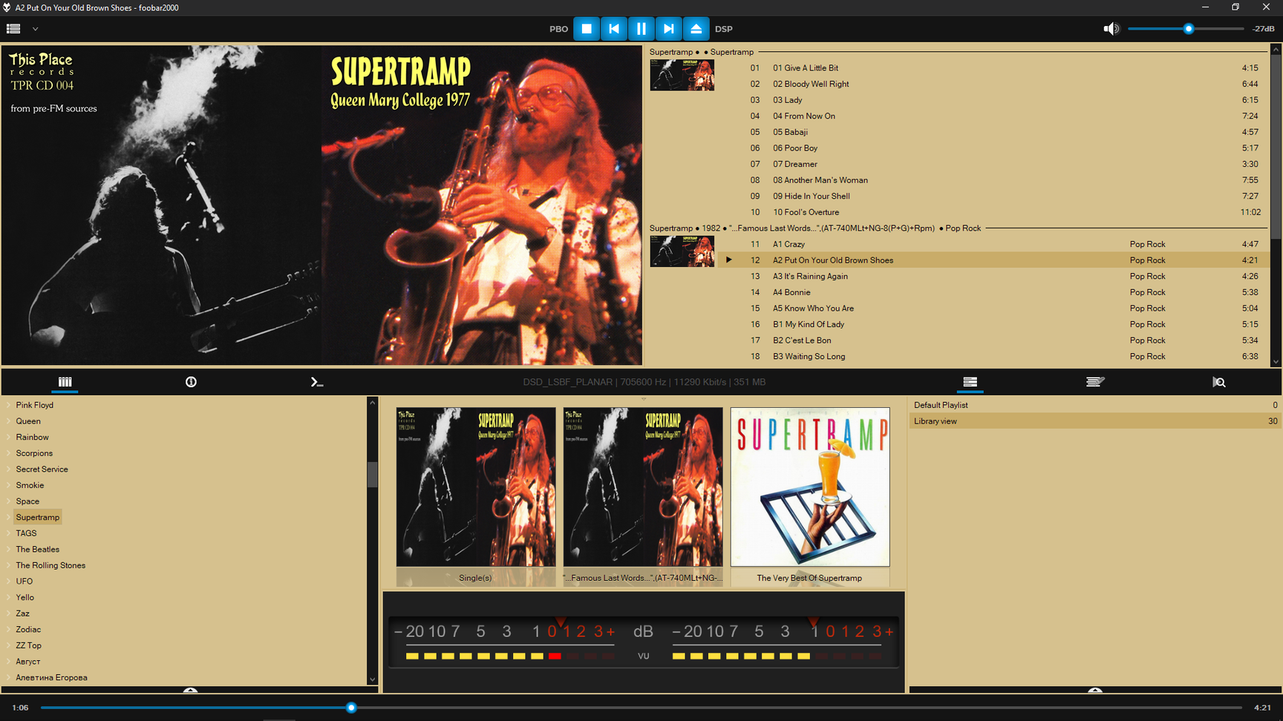Select Zodiac in the artist tree
Screen dimensions: 1283x721
(28, 630)
